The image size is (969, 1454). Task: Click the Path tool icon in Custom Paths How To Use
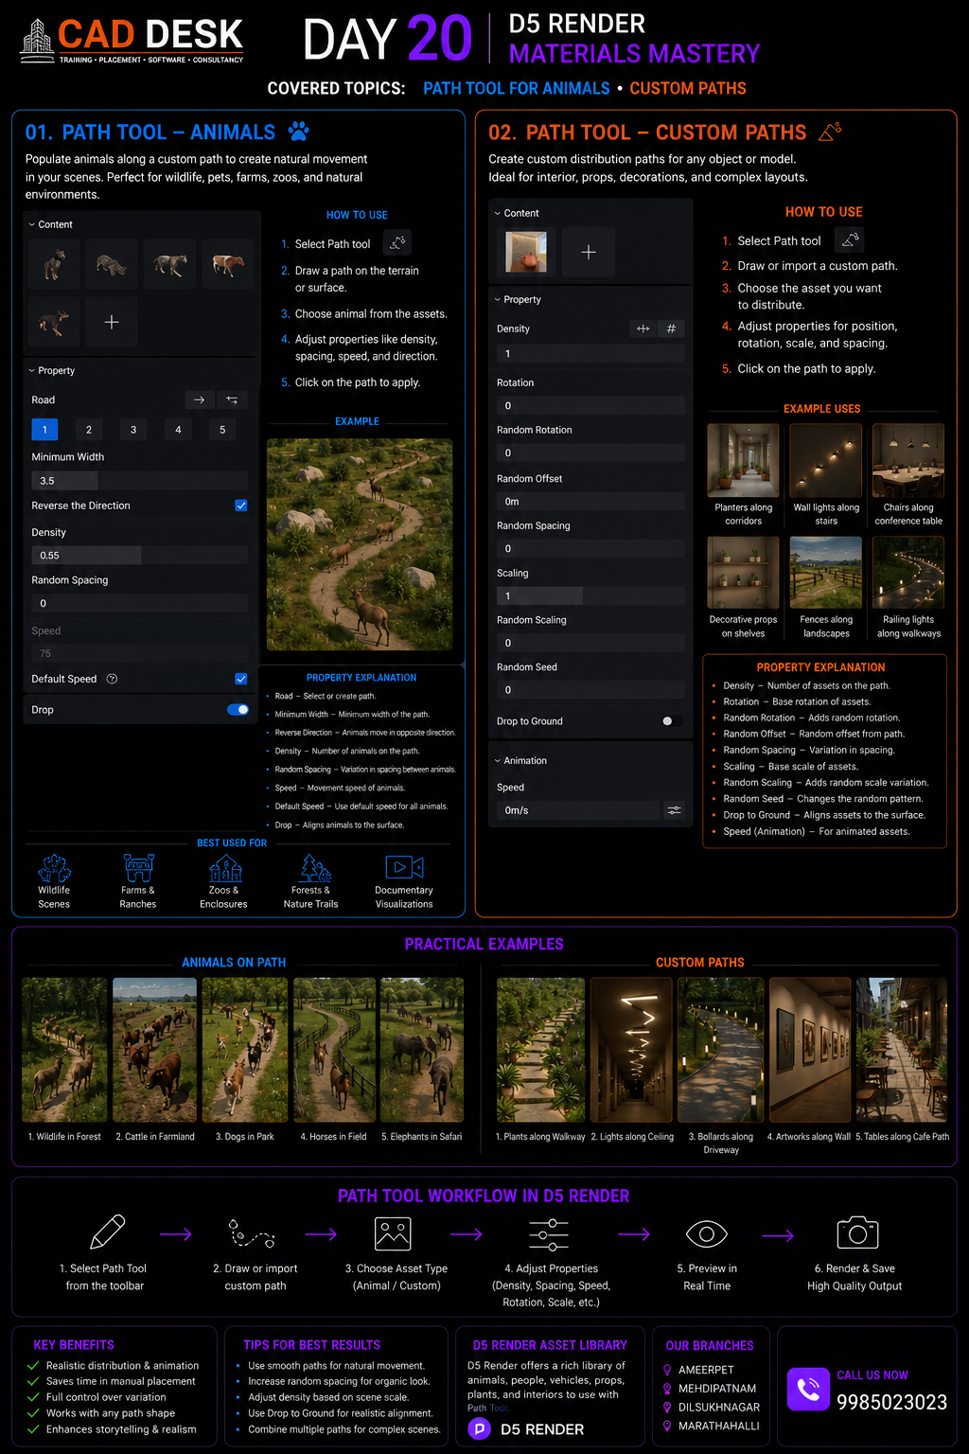851,240
